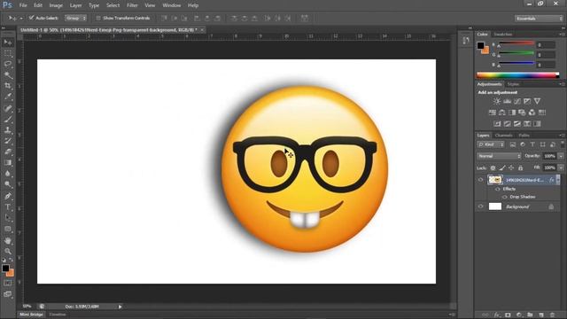Open the Normal blend mode dropdown
This screenshot has width=567, height=319.
pos(499,156)
